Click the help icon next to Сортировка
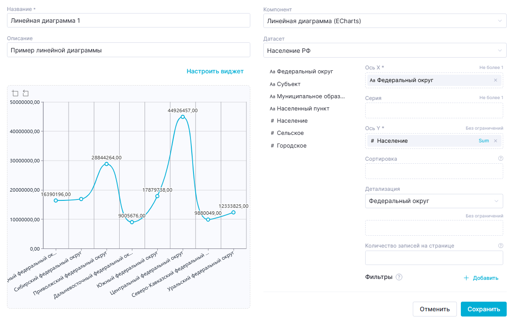Viewport: 515px width, 320px height. tap(501, 158)
